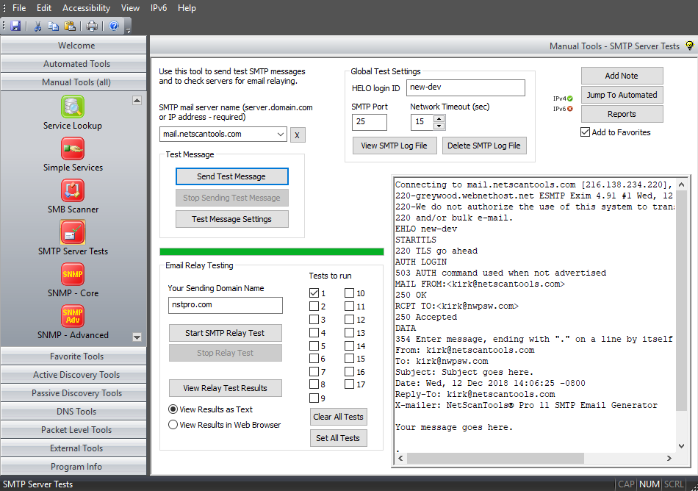The image size is (698, 491).
Task: Click the Set All Tests button
Action: (338, 437)
